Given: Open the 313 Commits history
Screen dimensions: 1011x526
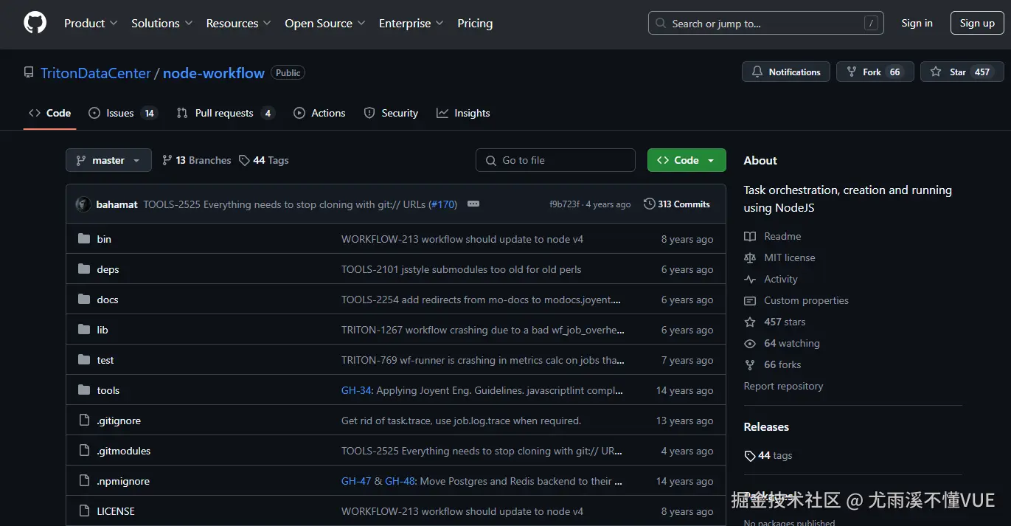Looking at the screenshot, I should point(677,204).
